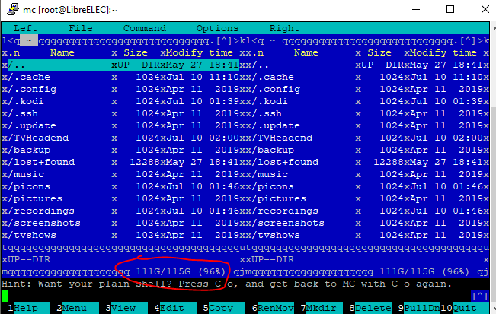Screen dimensions: 496x314
Task: Click the Quit function key button
Action: point(467,308)
